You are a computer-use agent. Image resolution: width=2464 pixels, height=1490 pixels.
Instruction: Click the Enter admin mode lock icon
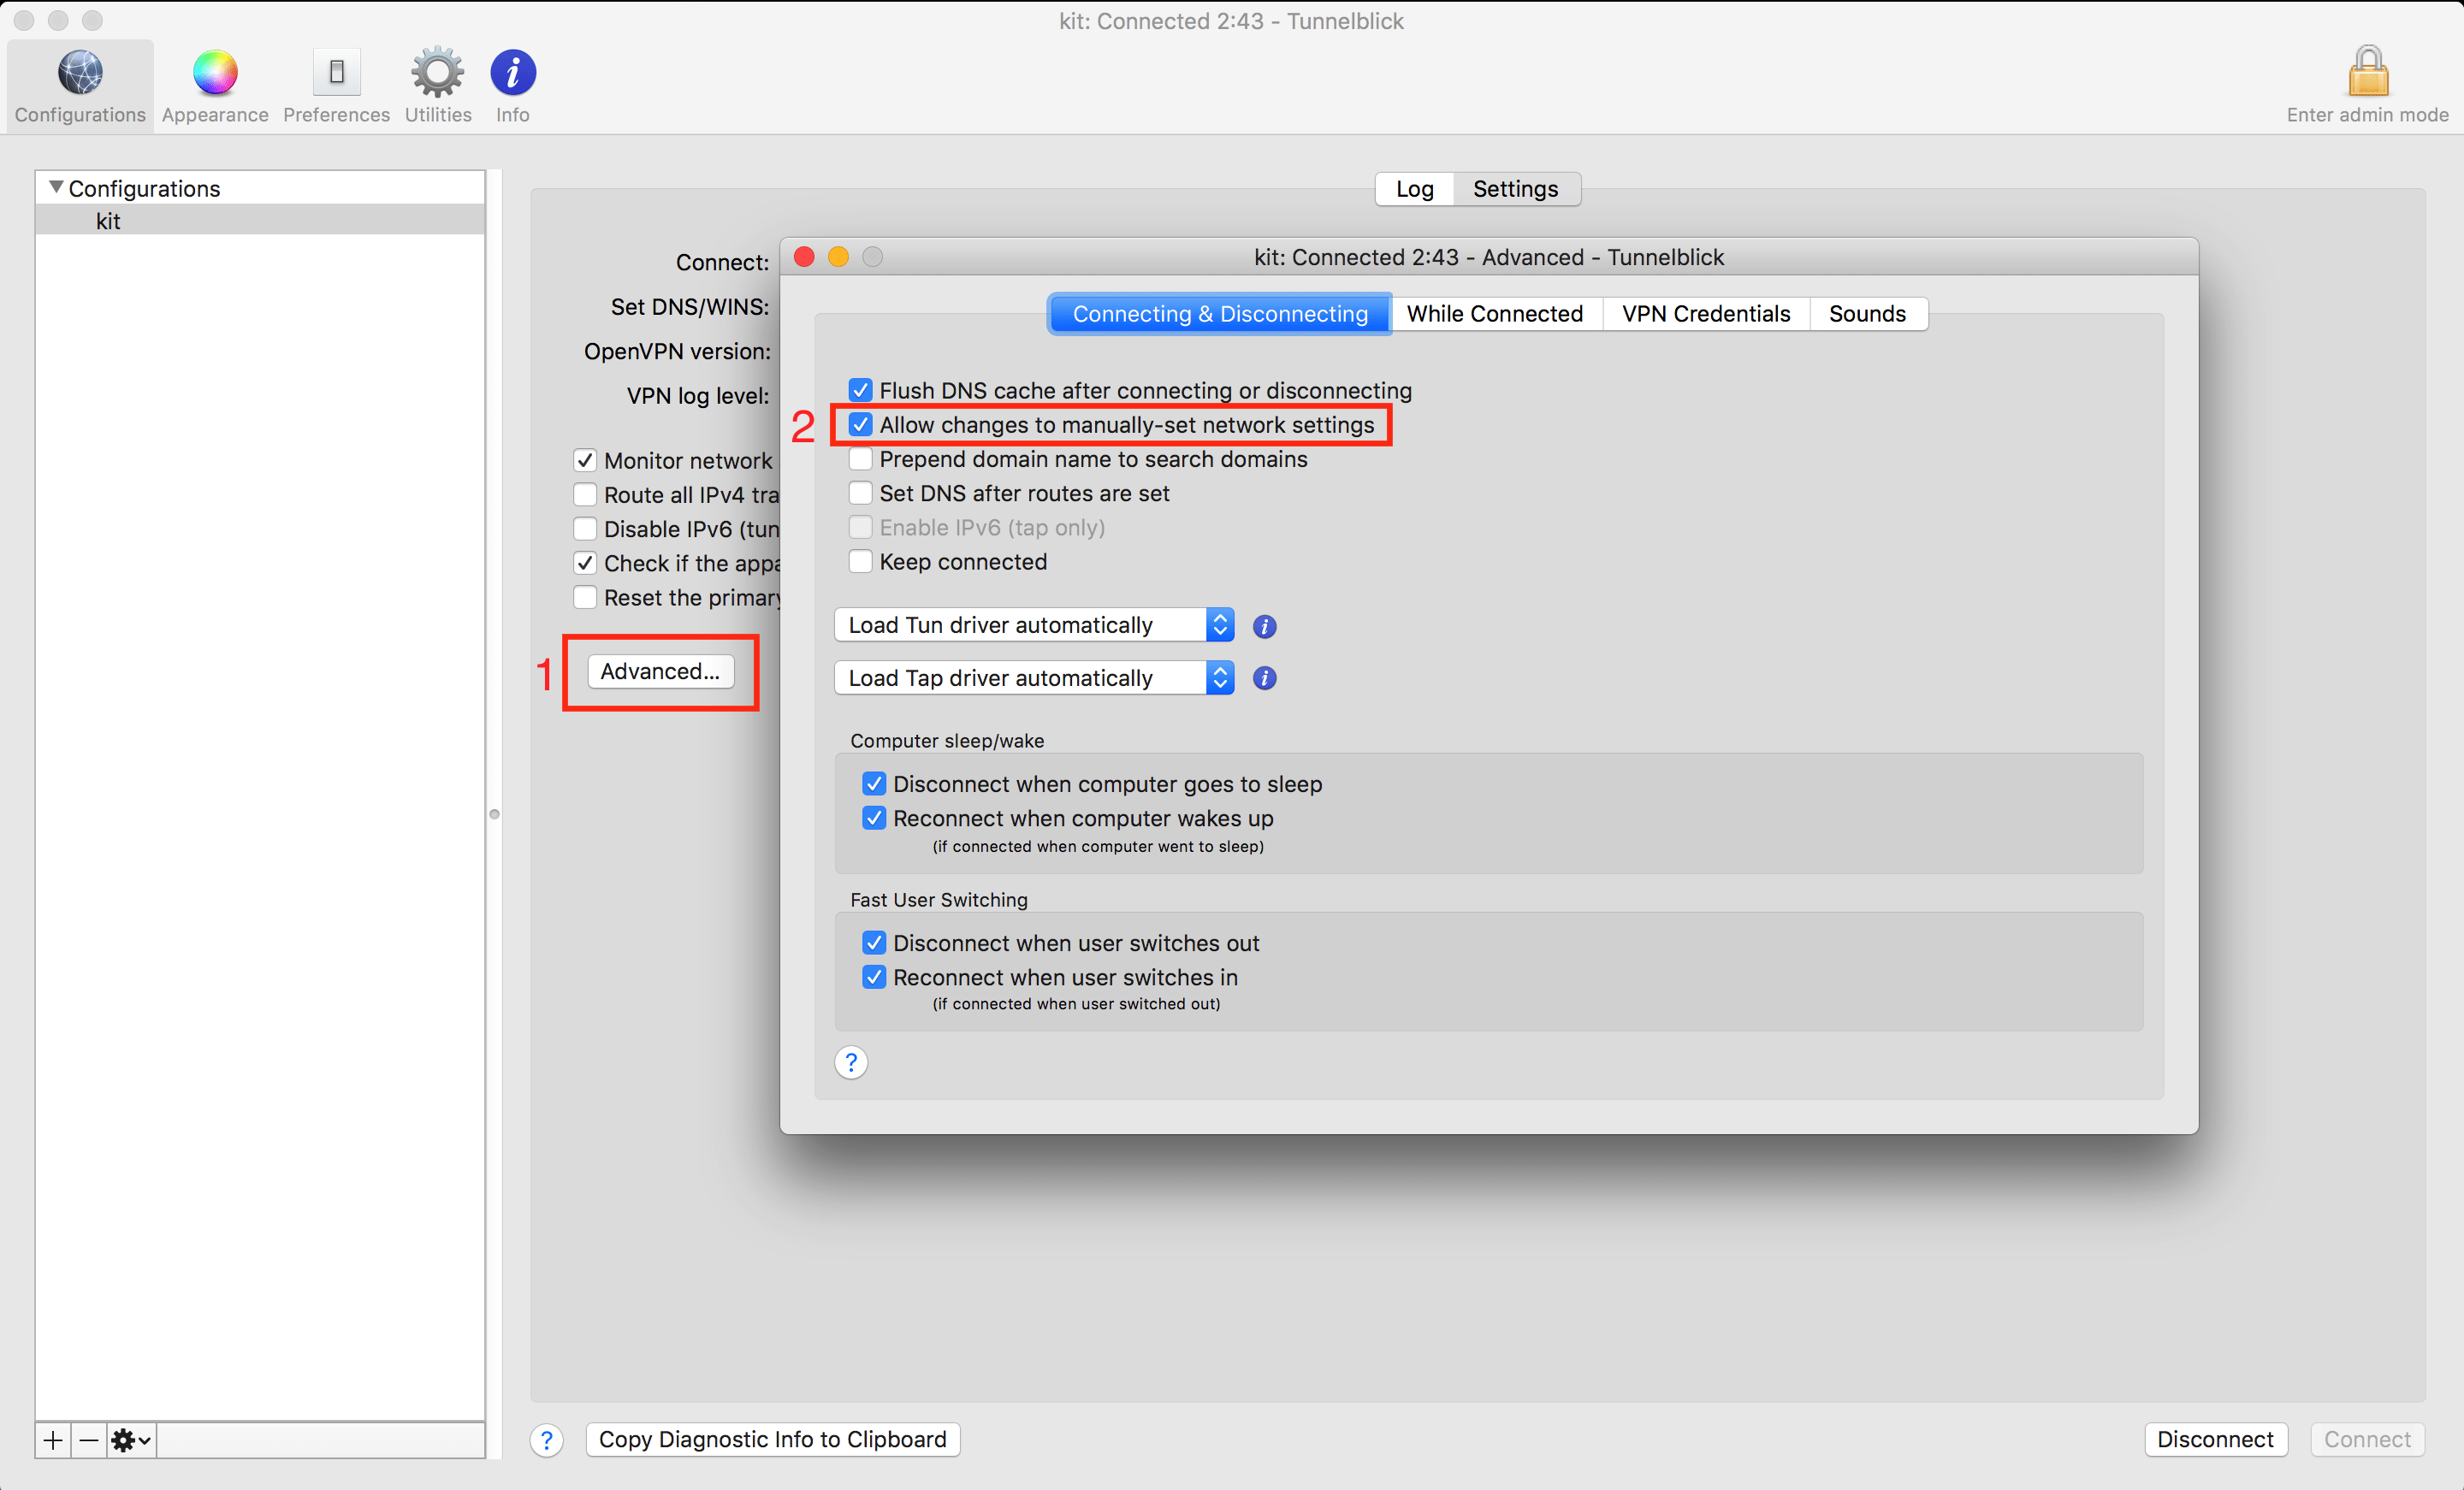(2367, 72)
